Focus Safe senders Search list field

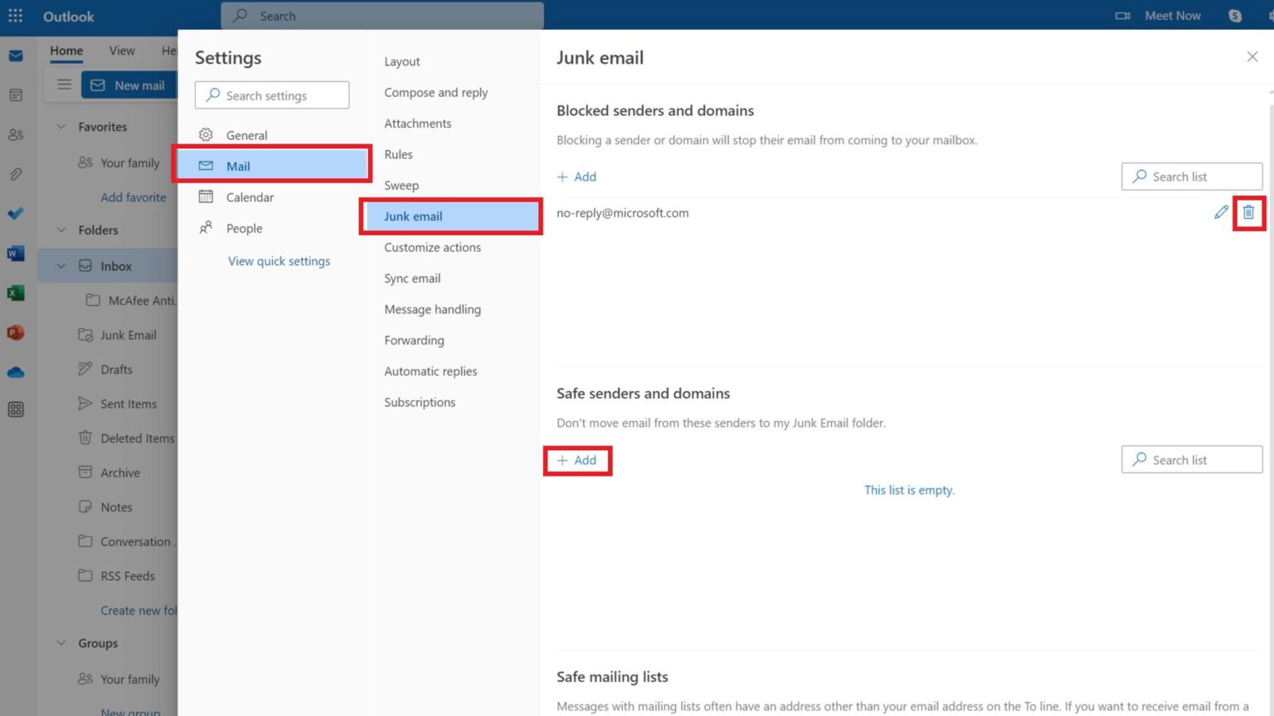1192,460
